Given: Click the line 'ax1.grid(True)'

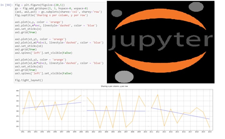Looking at the screenshot, I should [x=26, y=32].
